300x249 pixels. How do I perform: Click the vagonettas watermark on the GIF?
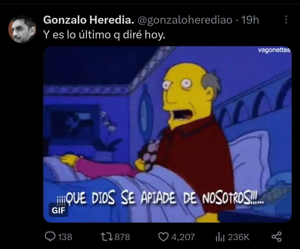click(x=274, y=50)
